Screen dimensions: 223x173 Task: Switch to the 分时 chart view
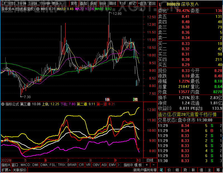(x=11, y=3)
